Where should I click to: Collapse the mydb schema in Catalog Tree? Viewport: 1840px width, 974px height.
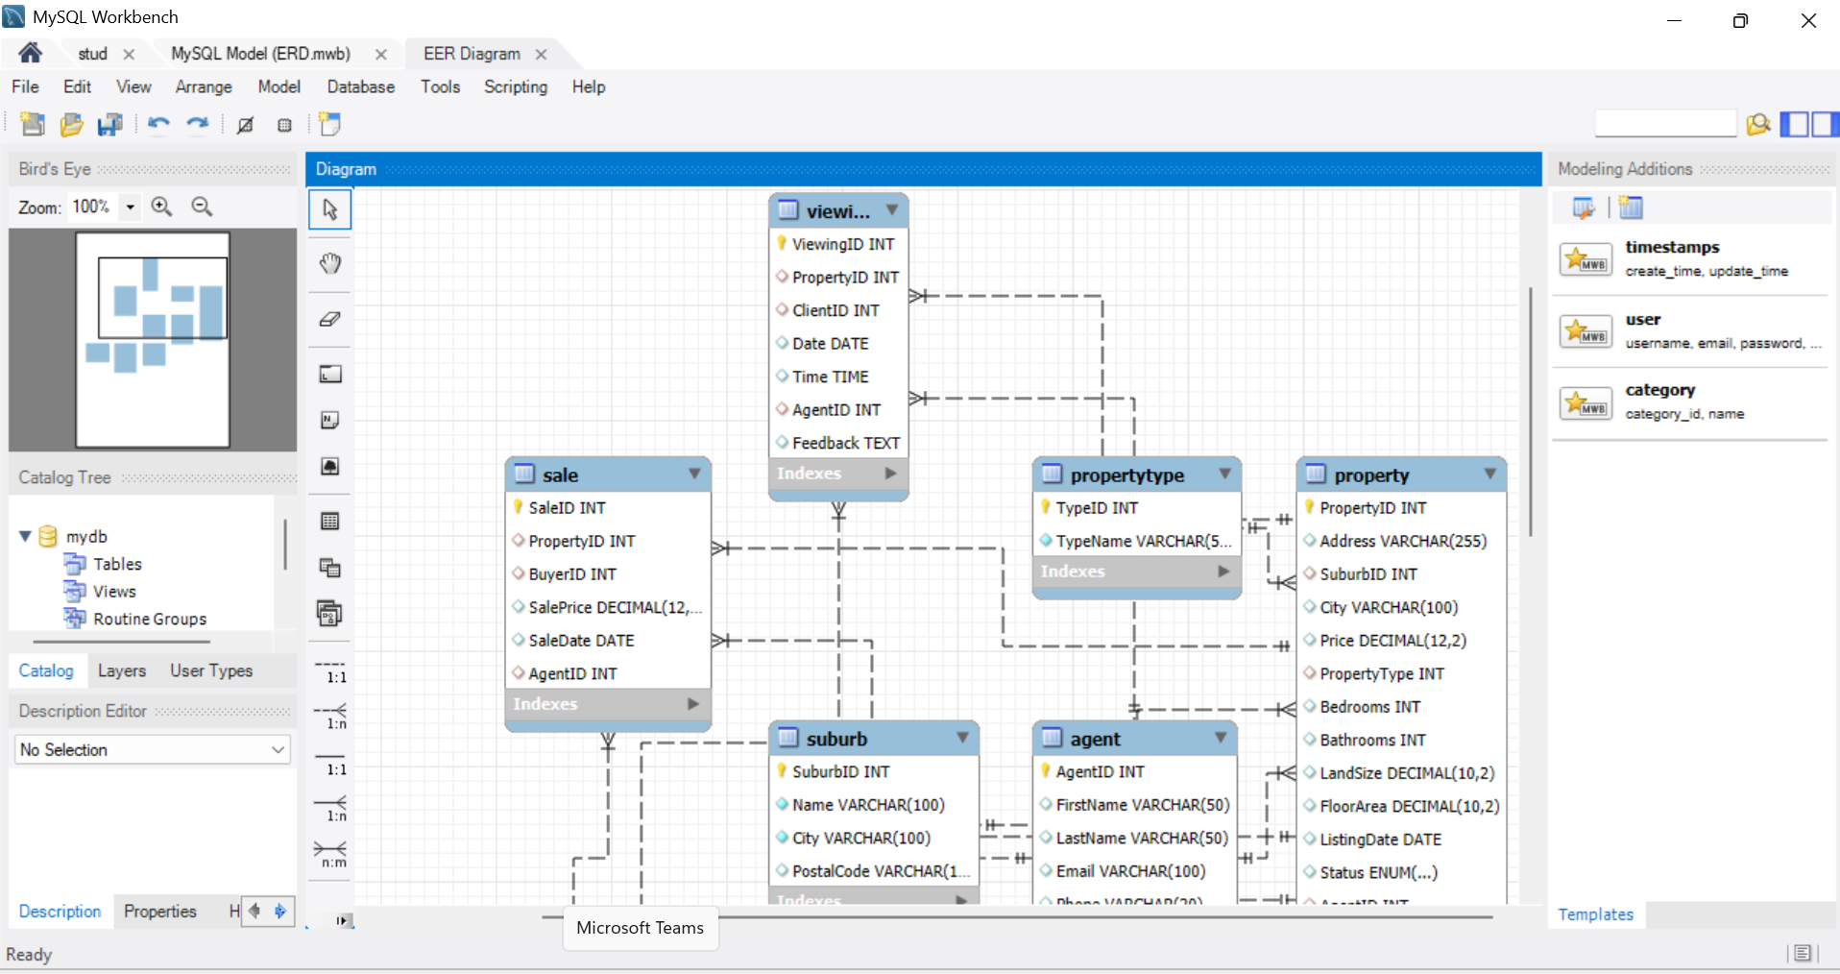tap(24, 536)
